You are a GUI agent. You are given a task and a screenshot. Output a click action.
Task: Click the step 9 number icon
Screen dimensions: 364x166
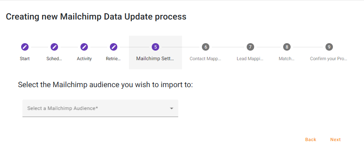[329, 47]
